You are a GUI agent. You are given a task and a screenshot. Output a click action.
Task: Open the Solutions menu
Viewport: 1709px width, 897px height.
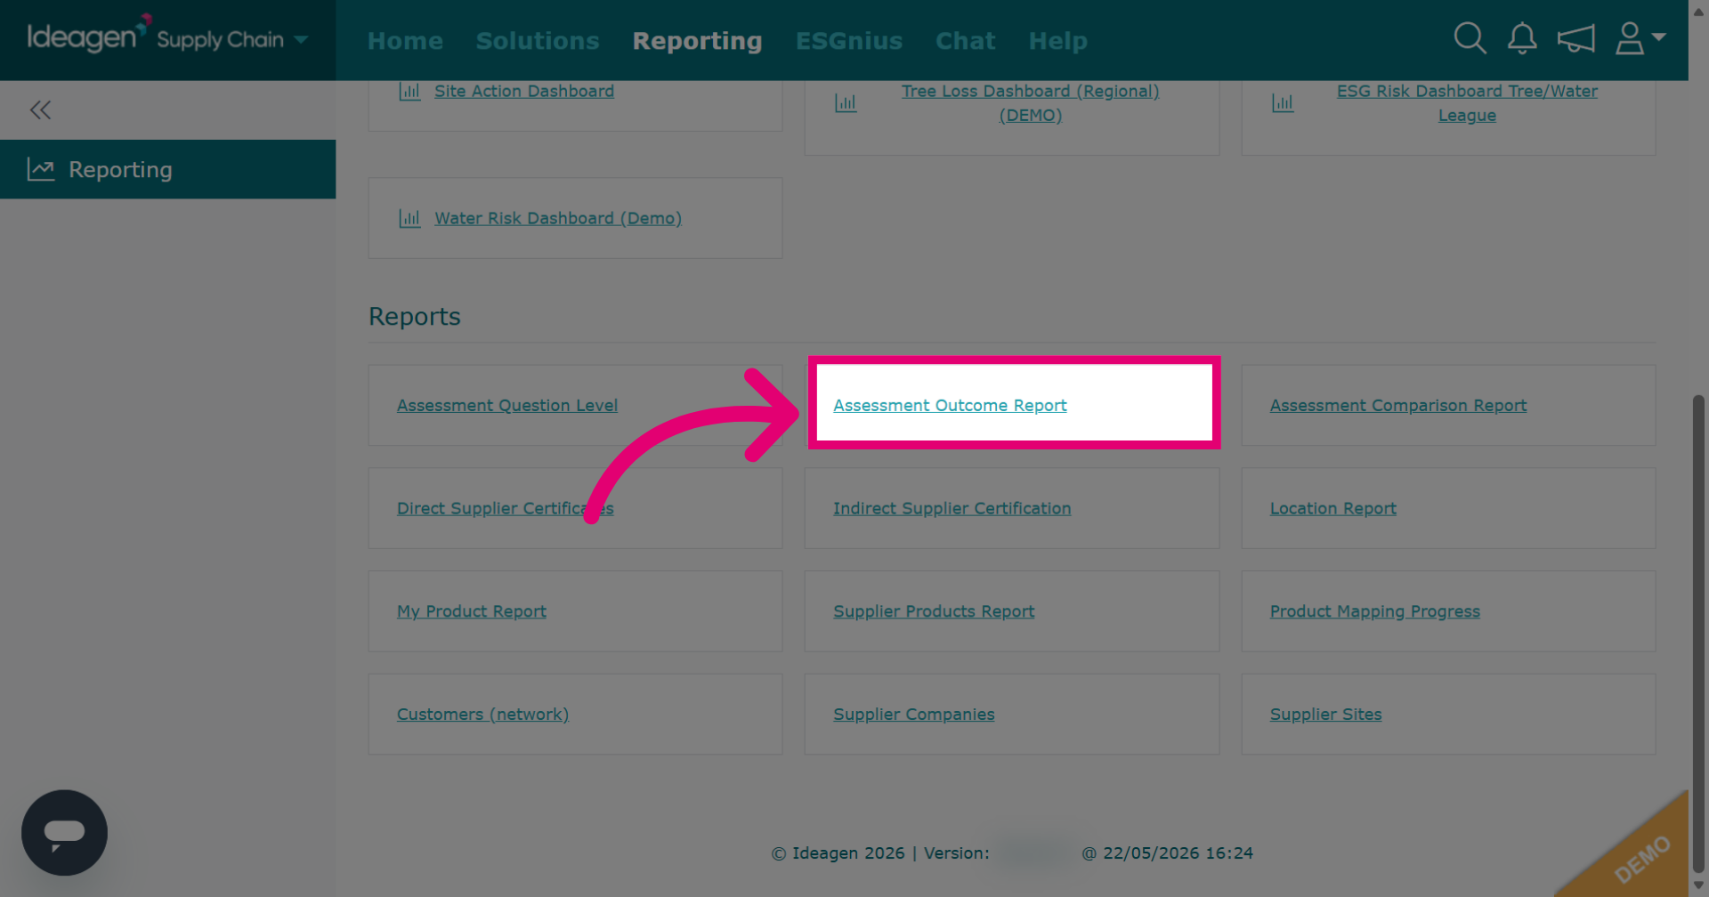click(538, 41)
